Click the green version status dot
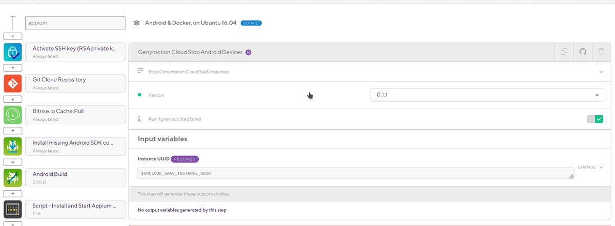The width and height of the screenshot is (615, 226). (139, 95)
